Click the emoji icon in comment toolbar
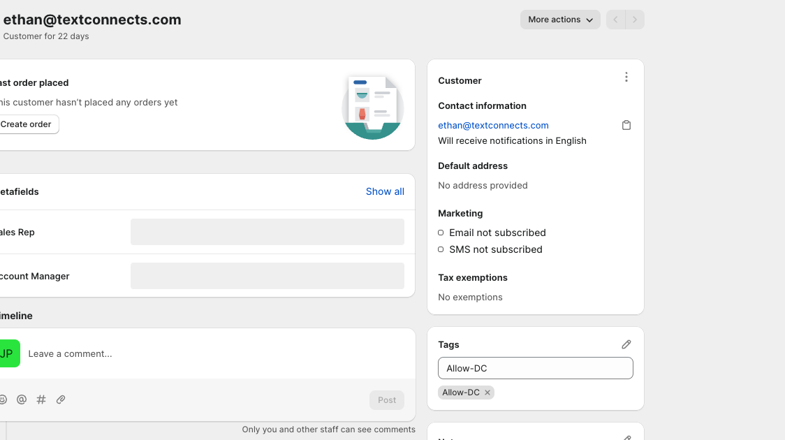 (x=3, y=399)
